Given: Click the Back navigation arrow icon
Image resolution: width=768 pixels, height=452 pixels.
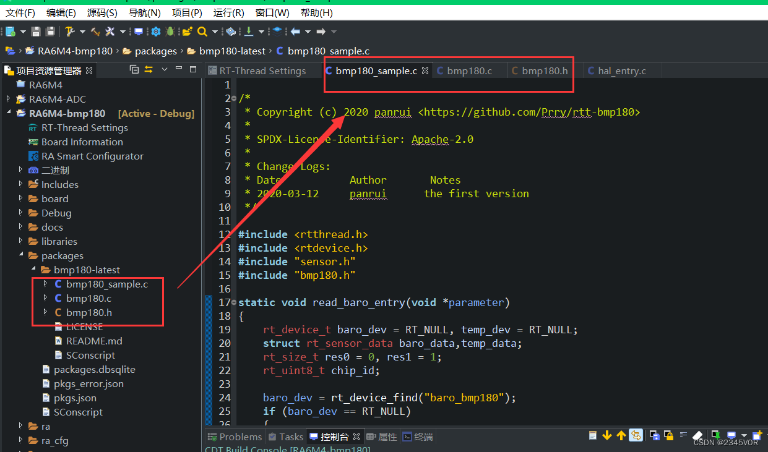Looking at the screenshot, I should click(x=296, y=32).
